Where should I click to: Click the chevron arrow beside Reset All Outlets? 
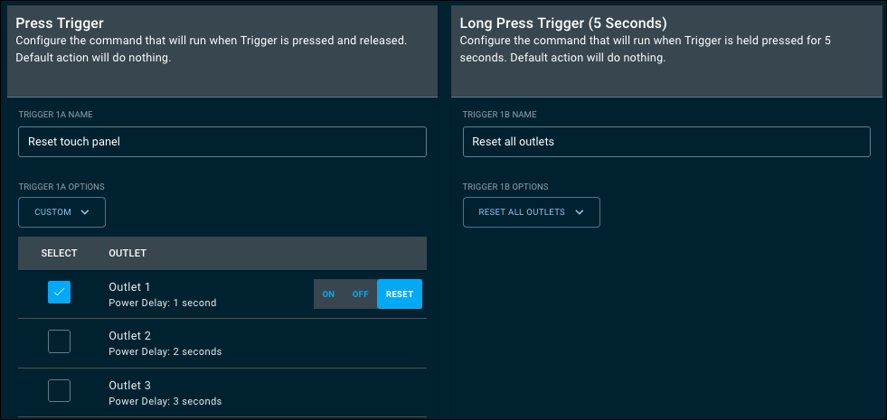580,212
